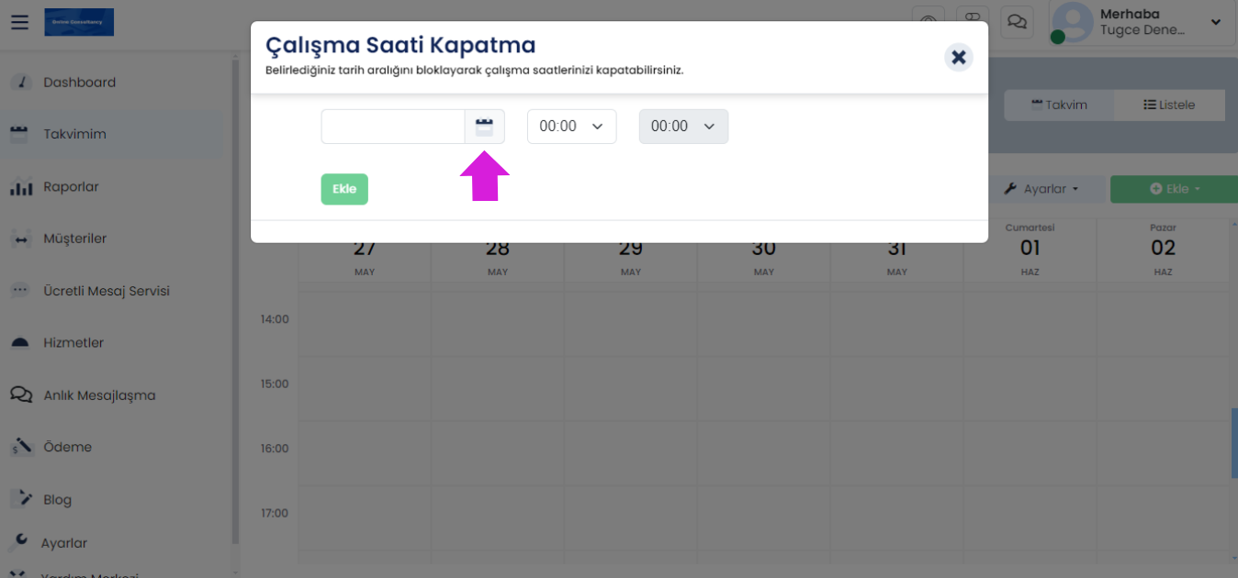Expand the end time 00:00 dropdown
Viewport: 1238px width, 578px height.
[683, 127]
